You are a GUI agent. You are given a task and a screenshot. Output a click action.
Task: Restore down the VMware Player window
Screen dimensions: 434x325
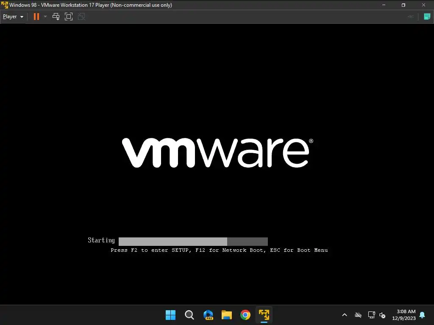(403, 5)
